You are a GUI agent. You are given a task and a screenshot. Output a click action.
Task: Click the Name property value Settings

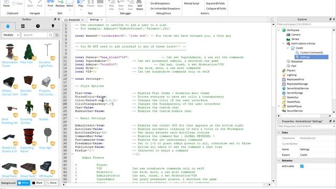point(304,149)
